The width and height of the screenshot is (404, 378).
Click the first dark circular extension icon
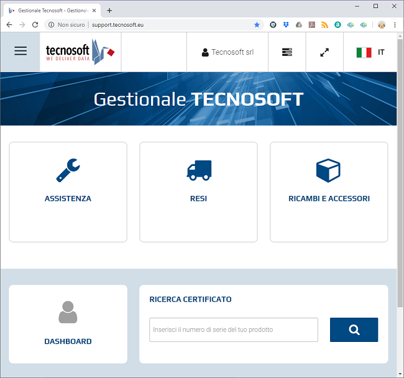click(273, 25)
